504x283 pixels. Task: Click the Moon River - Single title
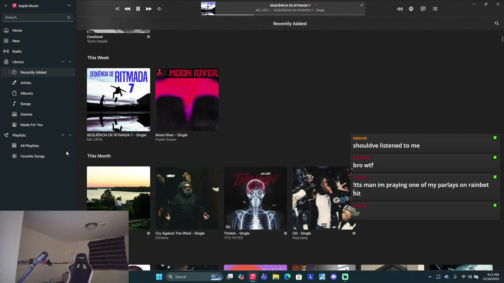pyautogui.click(x=171, y=135)
